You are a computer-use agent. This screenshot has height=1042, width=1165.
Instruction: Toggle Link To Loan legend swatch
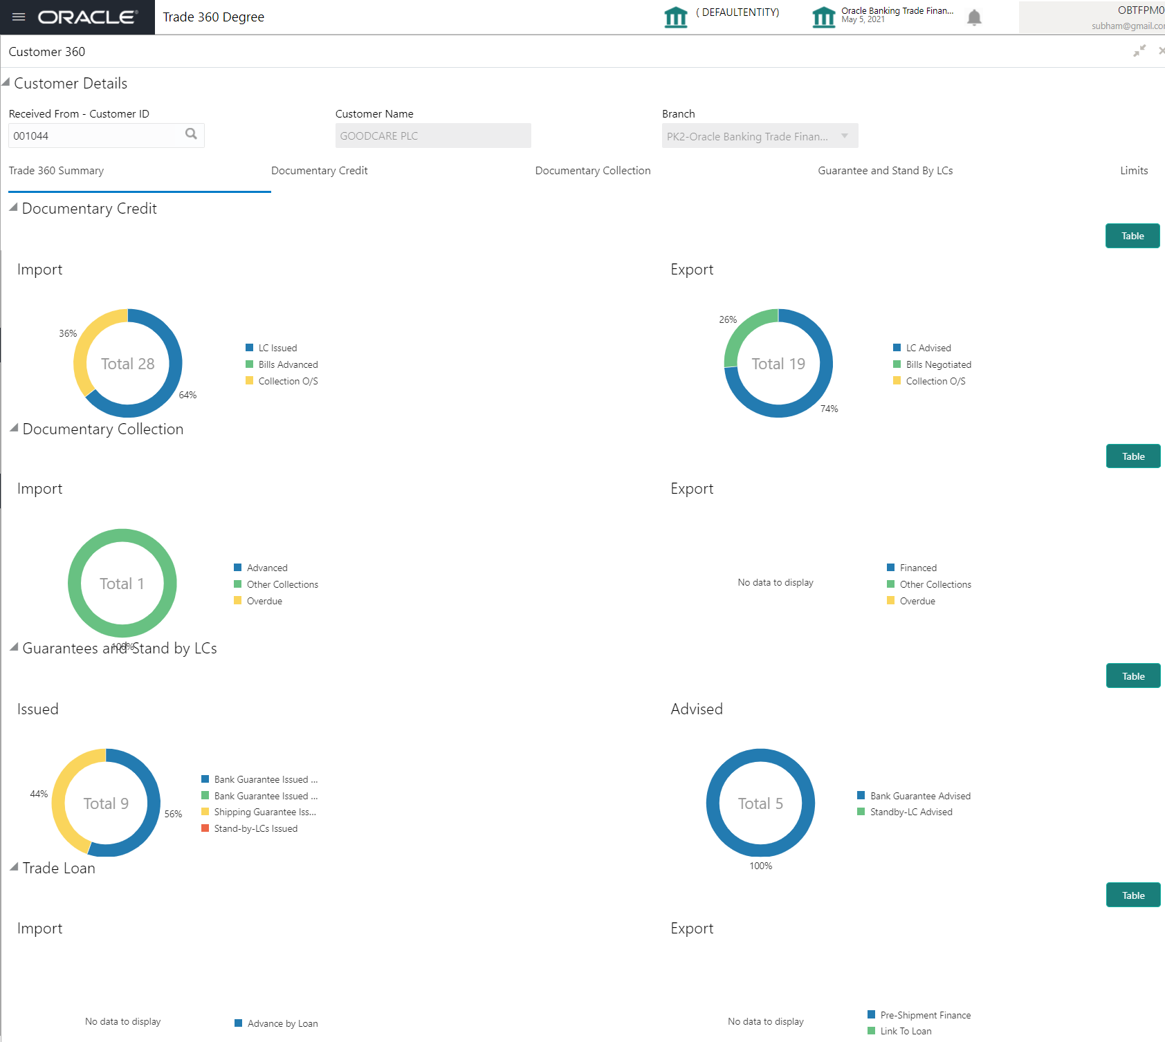tap(872, 1031)
